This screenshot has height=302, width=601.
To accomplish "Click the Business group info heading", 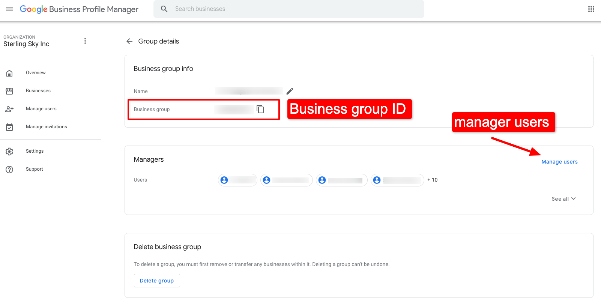I will [x=164, y=69].
